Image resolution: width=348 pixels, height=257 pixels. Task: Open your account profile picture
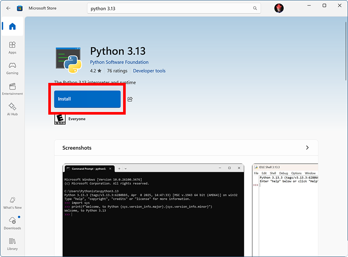coord(279,7)
